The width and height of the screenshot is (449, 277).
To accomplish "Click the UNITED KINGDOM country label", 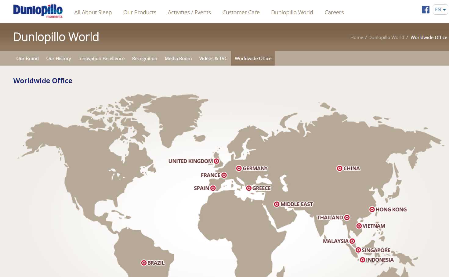I will pyautogui.click(x=190, y=161).
